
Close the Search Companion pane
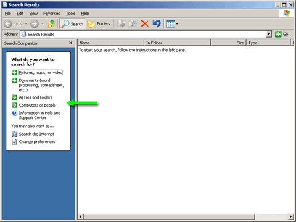[70, 43]
